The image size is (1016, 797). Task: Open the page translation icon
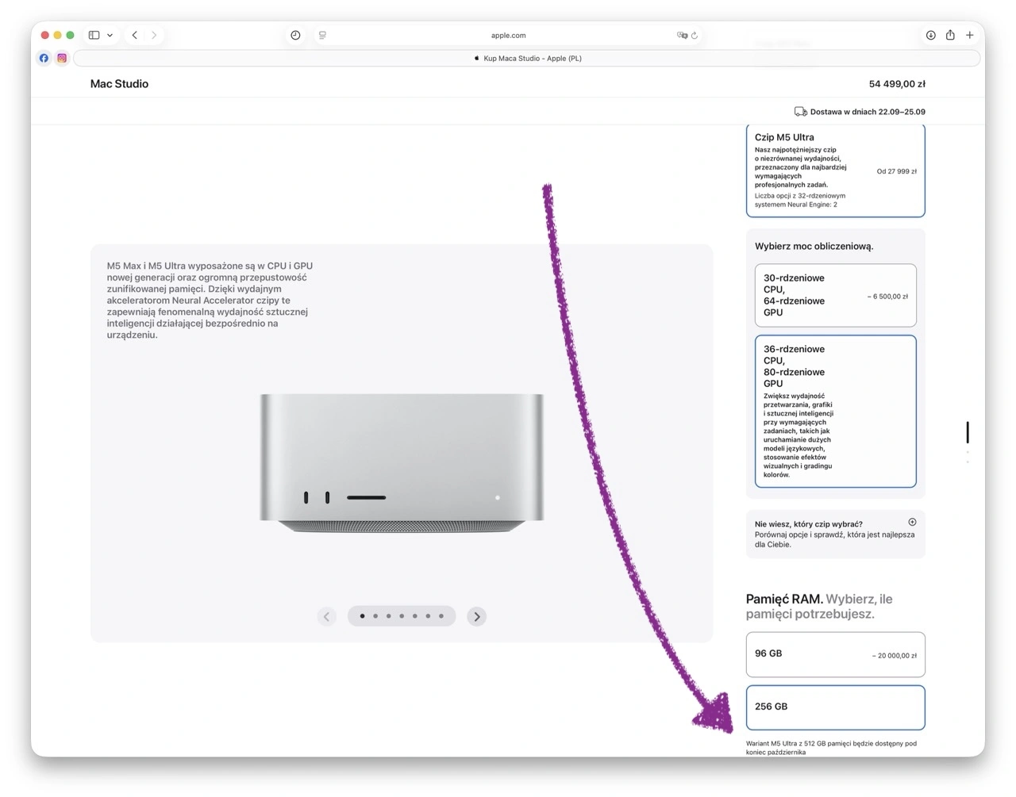click(682, 35)
